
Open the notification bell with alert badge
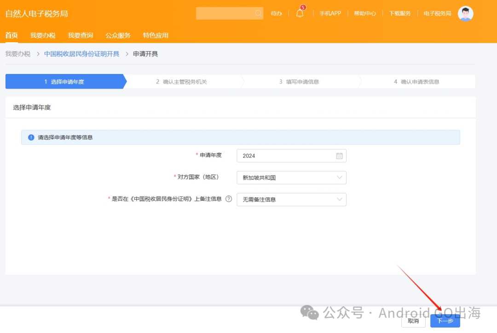coord(300,13)
